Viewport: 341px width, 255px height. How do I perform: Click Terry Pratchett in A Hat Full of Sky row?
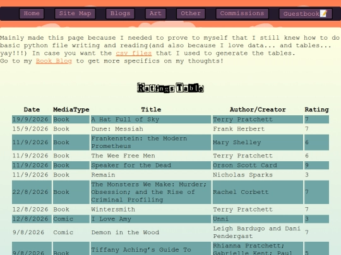(258, 119)
